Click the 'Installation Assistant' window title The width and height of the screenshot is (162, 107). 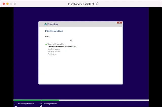click(x=81, y=4)
